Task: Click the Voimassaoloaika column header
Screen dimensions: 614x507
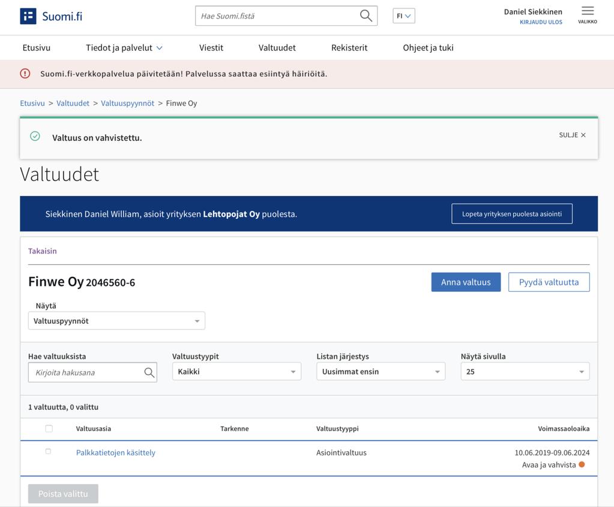Action: click(564, 428)
